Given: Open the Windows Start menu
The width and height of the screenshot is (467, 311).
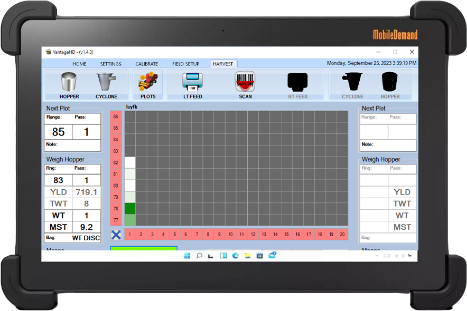Looking at the screenshot, I should point(187,256).
